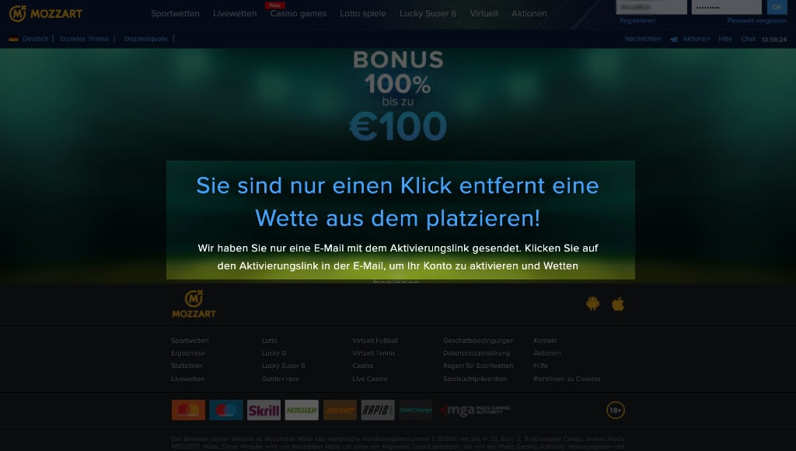796x451 pixels.
Task: Open the Sportwetten menu item
Action: click(175, 14)
